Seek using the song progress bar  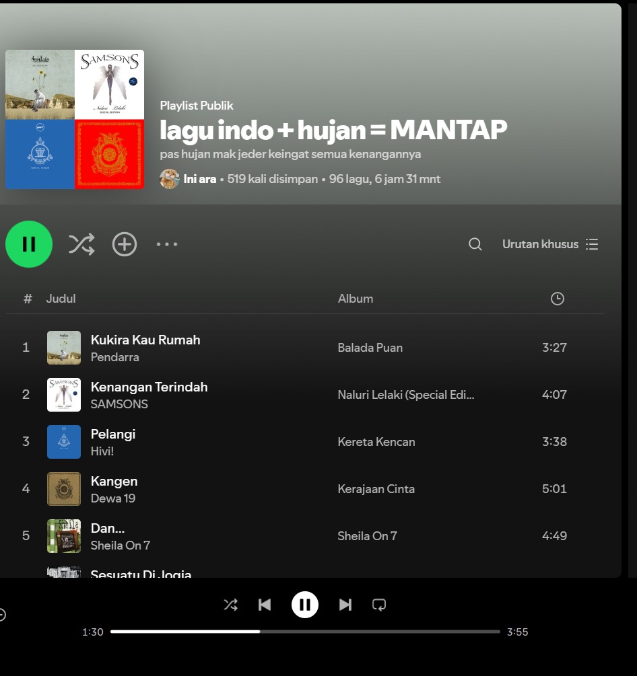click(x=305, y=632)
